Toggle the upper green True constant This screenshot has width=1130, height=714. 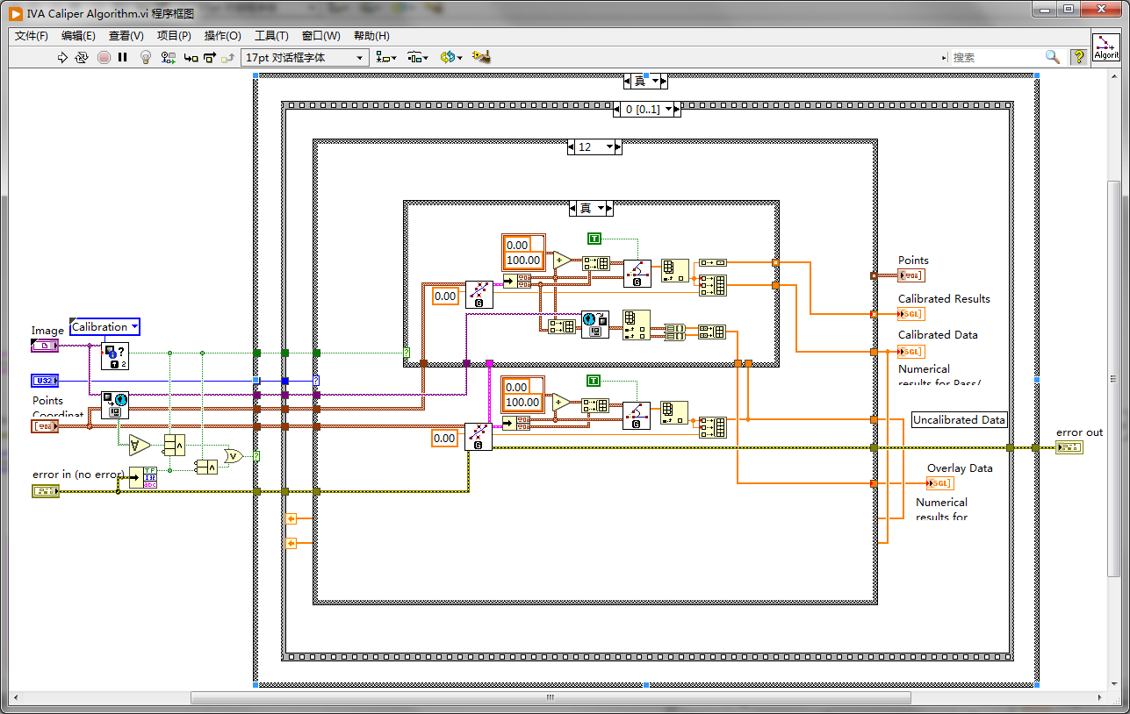[594, 239]
